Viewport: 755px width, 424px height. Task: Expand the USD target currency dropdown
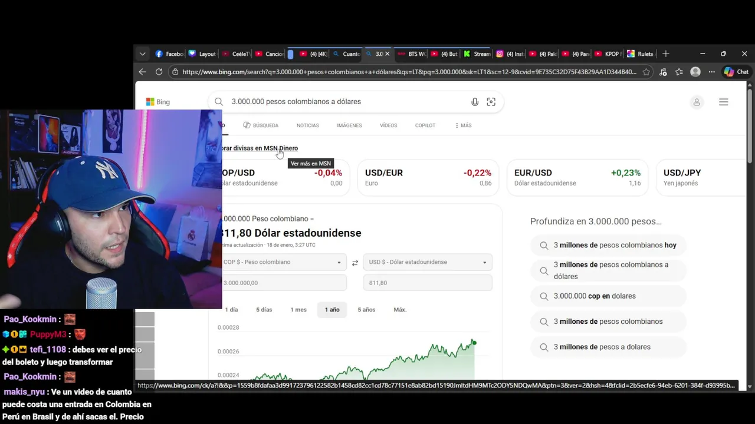[428, 262]
